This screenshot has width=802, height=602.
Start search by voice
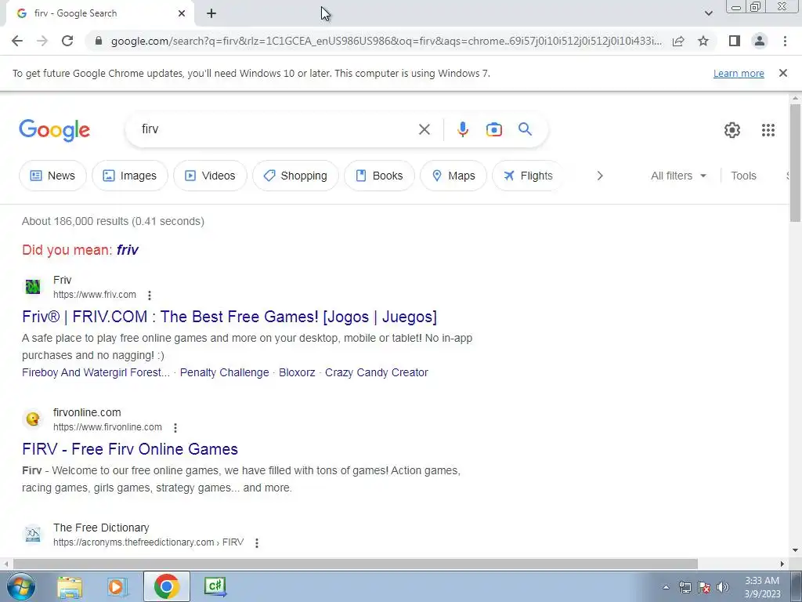(x=462, y=129)
